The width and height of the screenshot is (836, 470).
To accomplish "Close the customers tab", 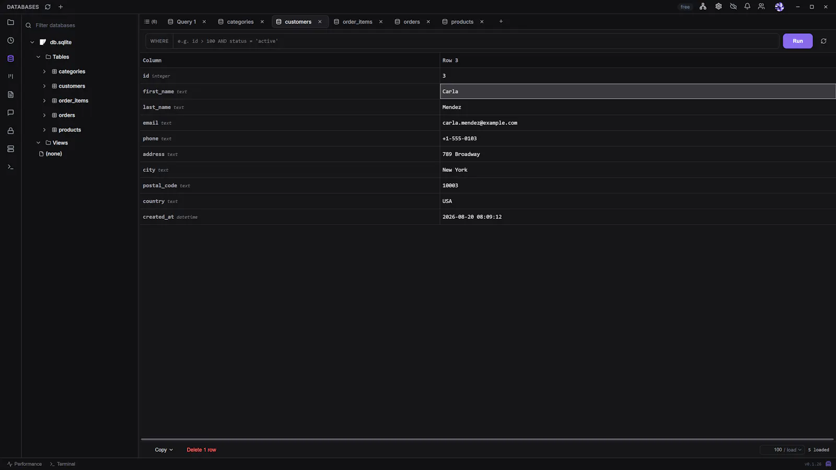I will 320,21.
